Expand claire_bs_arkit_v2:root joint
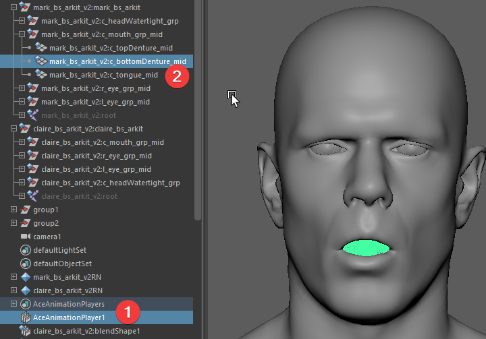Image resolution: width=486 pixels, height=339 pixels. pyautogui.click(x=22, y=196)
